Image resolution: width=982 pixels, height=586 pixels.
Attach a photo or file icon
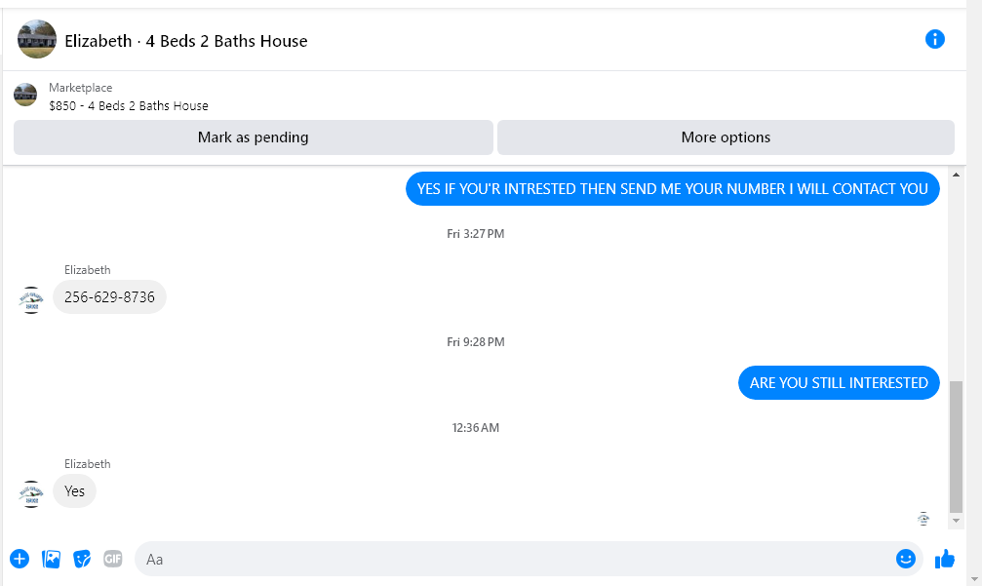[51, 559]
